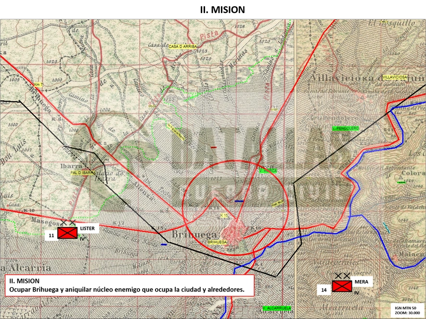Click the green V. HORCA label

(268, 171)
